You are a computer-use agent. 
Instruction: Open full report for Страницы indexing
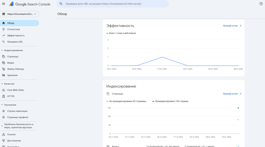click(x=232, y=94)
